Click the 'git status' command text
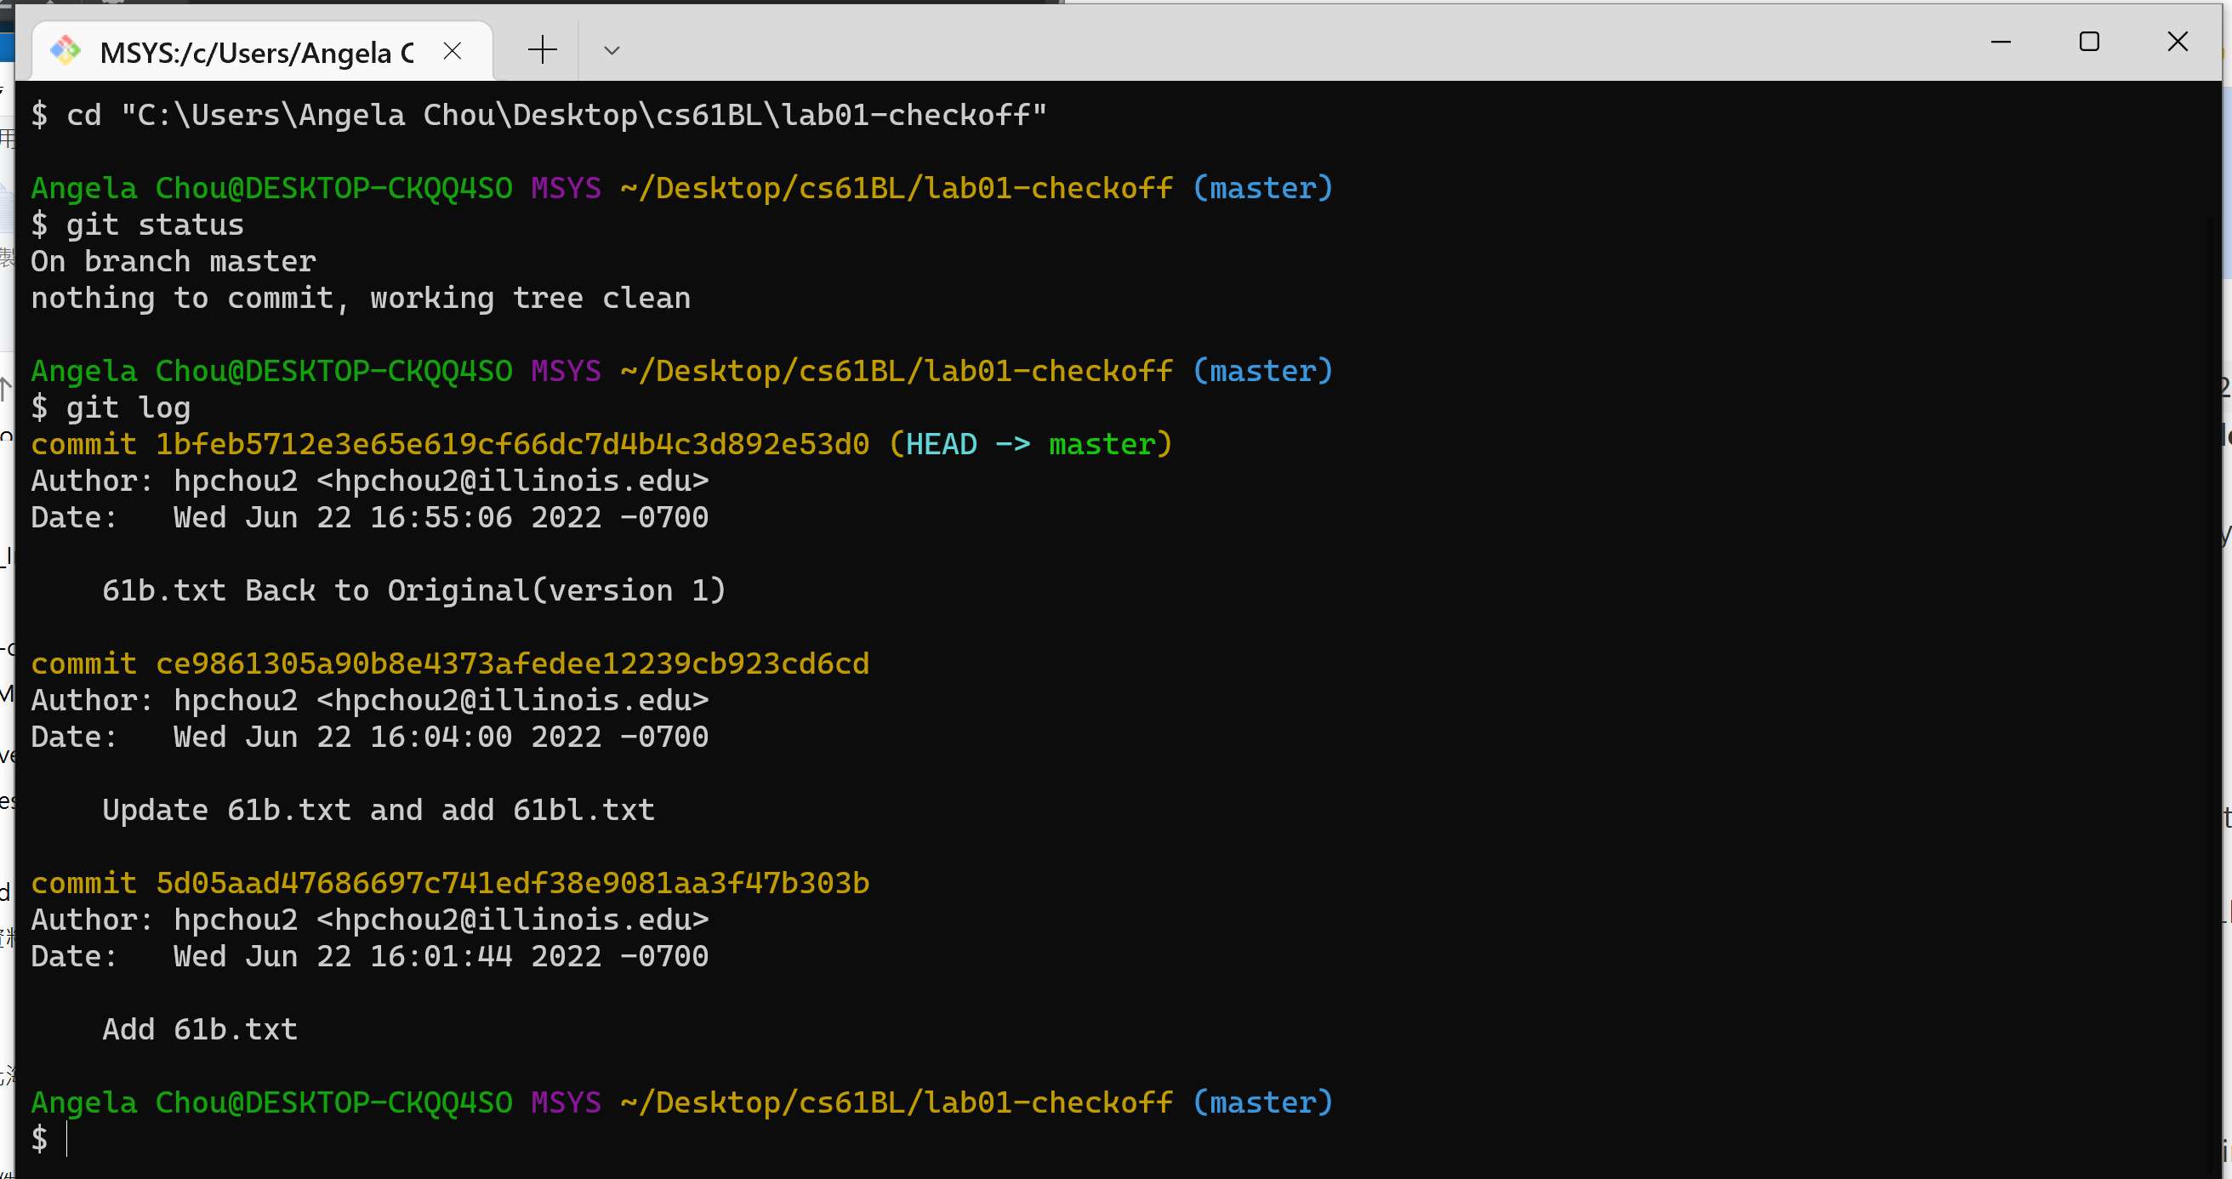The width and height of the screenshot is (2232, 1179). 154,225
